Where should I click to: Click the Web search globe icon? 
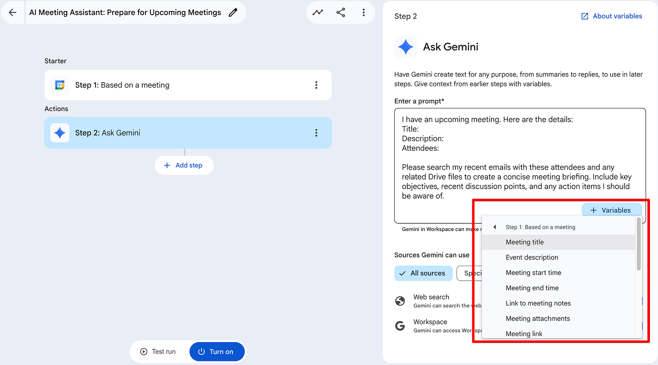tap(400, 301)
